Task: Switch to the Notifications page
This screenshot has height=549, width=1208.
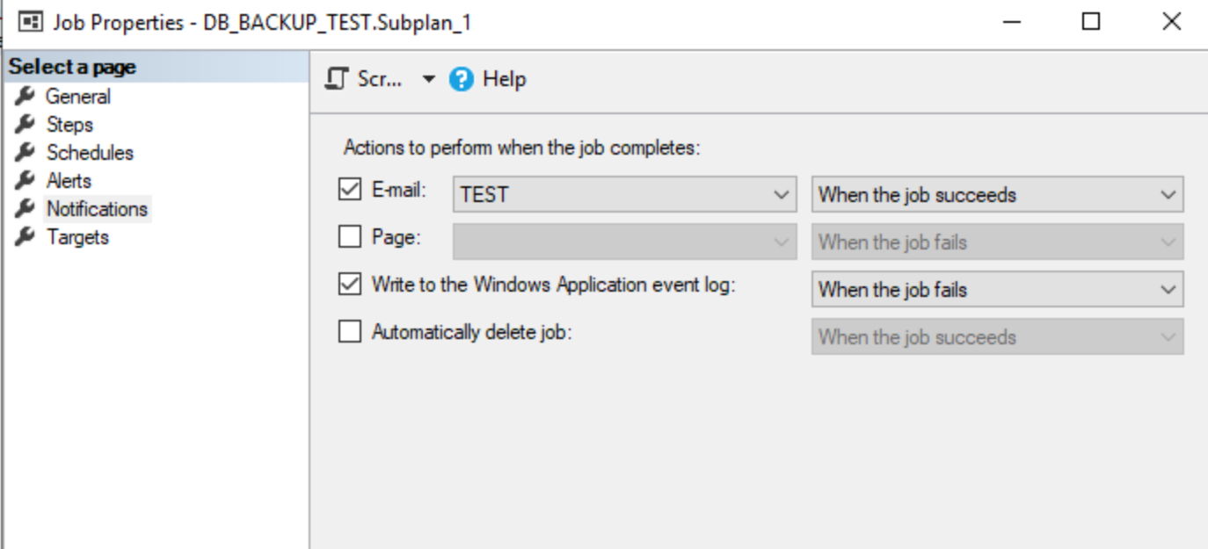Action: coord(97,209)
